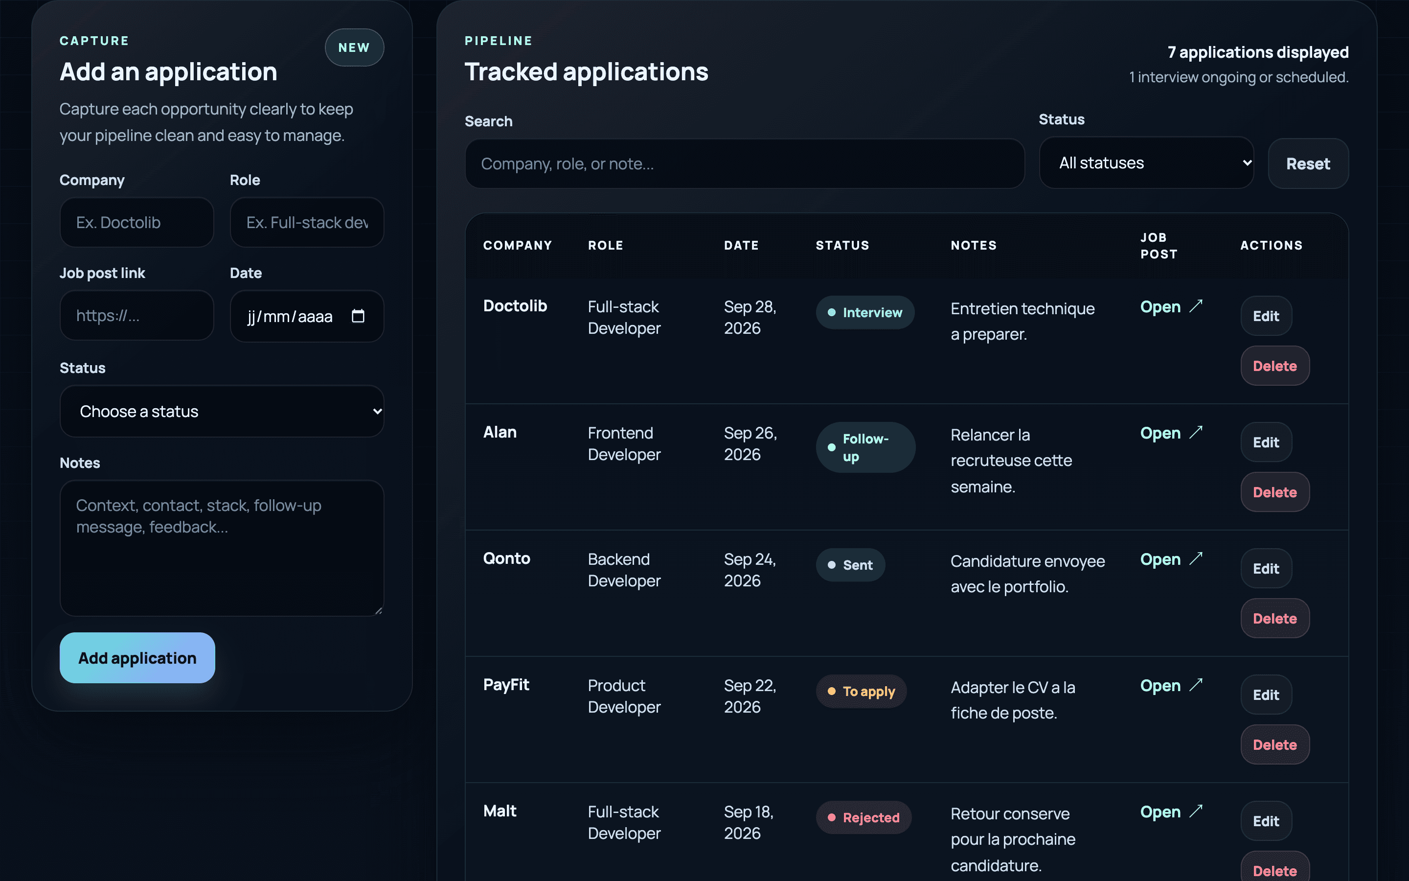The width and height of the screenshot is (1409, 881).
Task: Edit the Alan application
Action: [x=1266, y=442]
